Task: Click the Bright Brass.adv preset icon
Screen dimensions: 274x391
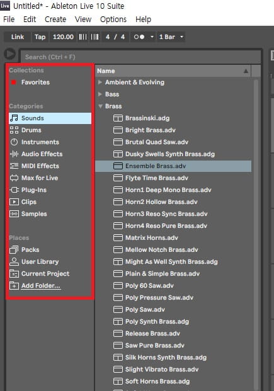Action: tap(118, 130)
